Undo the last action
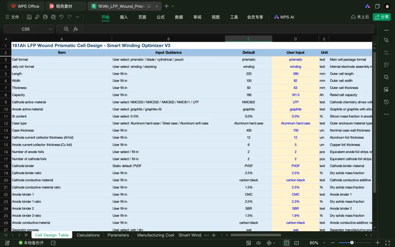 click(61, 17)
